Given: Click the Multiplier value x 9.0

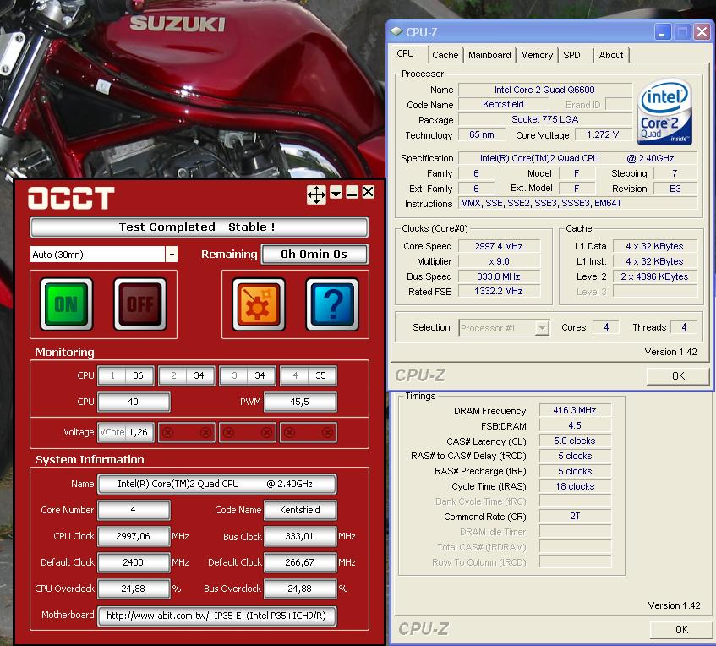Looking at the screenshot, I should point(499,261).
